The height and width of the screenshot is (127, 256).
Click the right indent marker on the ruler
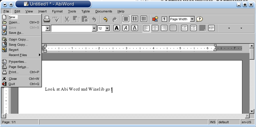(x=215, y=49)
